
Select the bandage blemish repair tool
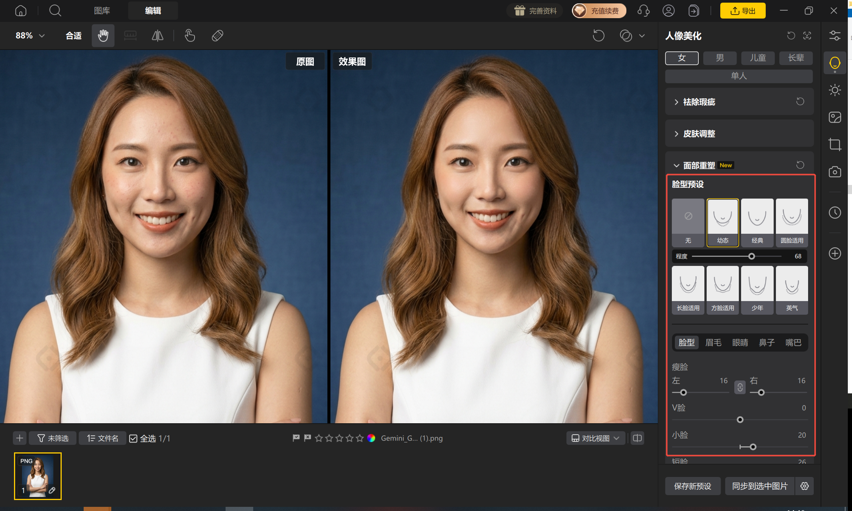217,36
